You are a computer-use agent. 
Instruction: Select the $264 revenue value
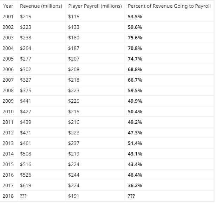point(26,48)
